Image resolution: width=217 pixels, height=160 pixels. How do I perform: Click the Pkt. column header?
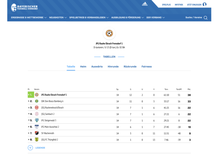[x=189, y=89]
